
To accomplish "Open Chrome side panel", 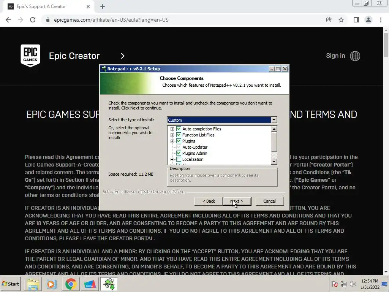I will [356, 20].
